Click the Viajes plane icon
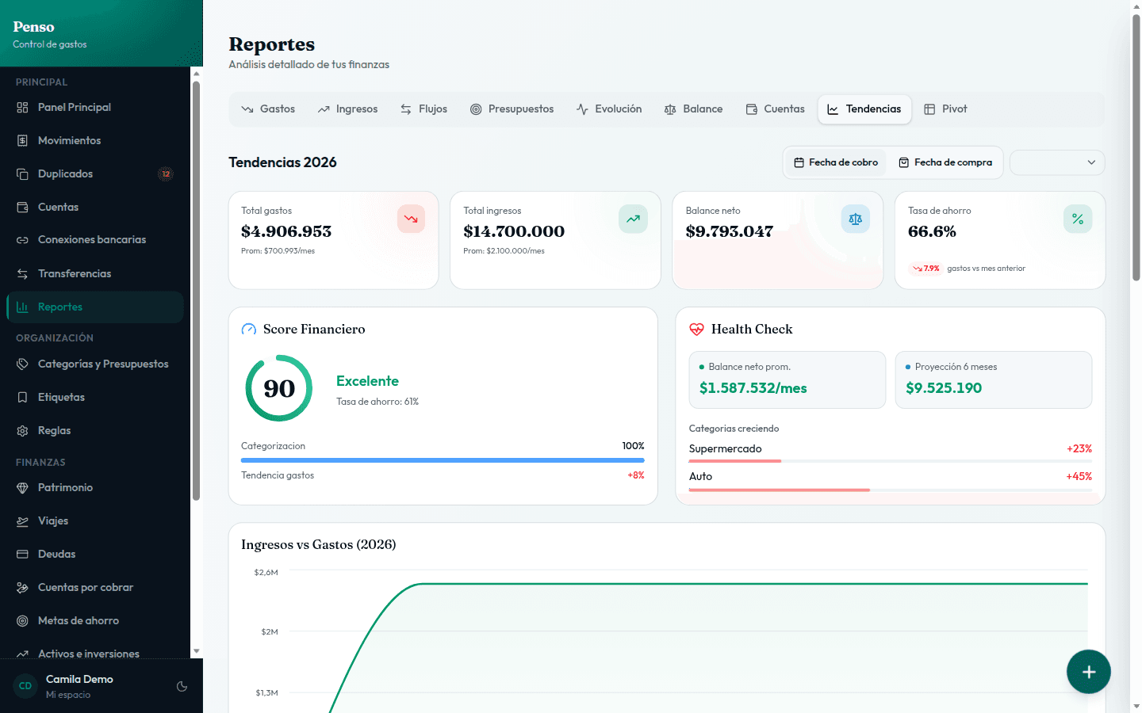1142x713 pixels. coord(22,520)
